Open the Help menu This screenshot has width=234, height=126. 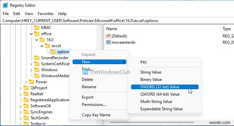click(x=62, y=14)
